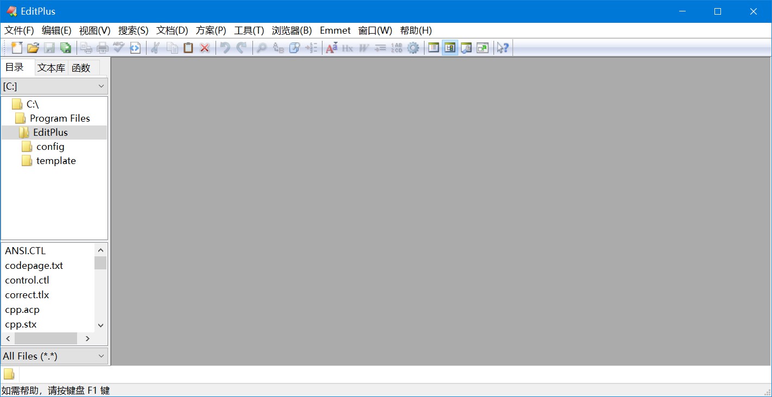Image resolution: width=772 pixels, height=397 pixels.
Task: Click file list scroll down arrow
Action: tap(100, 325)
